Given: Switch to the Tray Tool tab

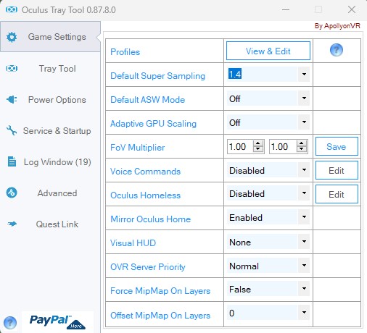Looking at the screenshot, I should pyautogui.click(x=50, y=69).
